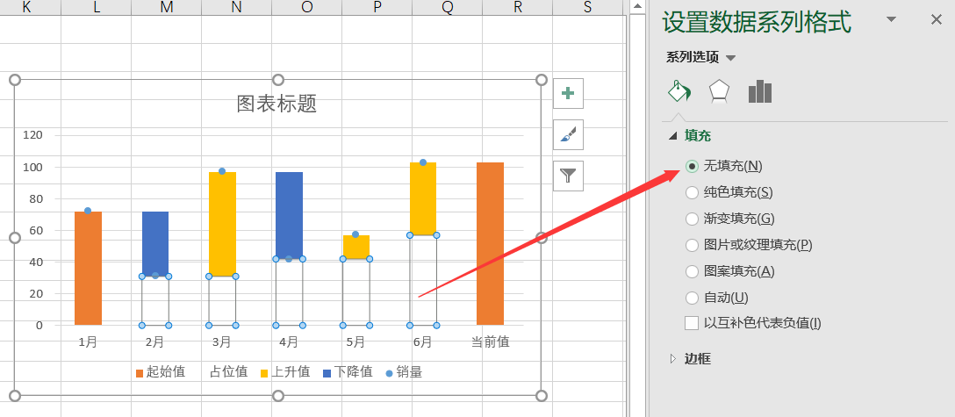Select column header O
The width and height of the screenshot is (955, 417).
(307, 7)
